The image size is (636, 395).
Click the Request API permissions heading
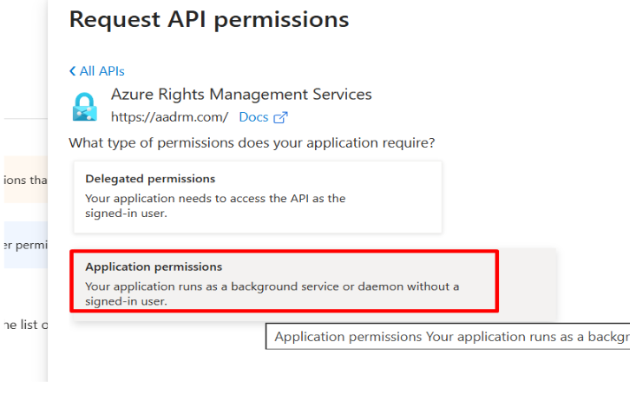coord(208,19)
